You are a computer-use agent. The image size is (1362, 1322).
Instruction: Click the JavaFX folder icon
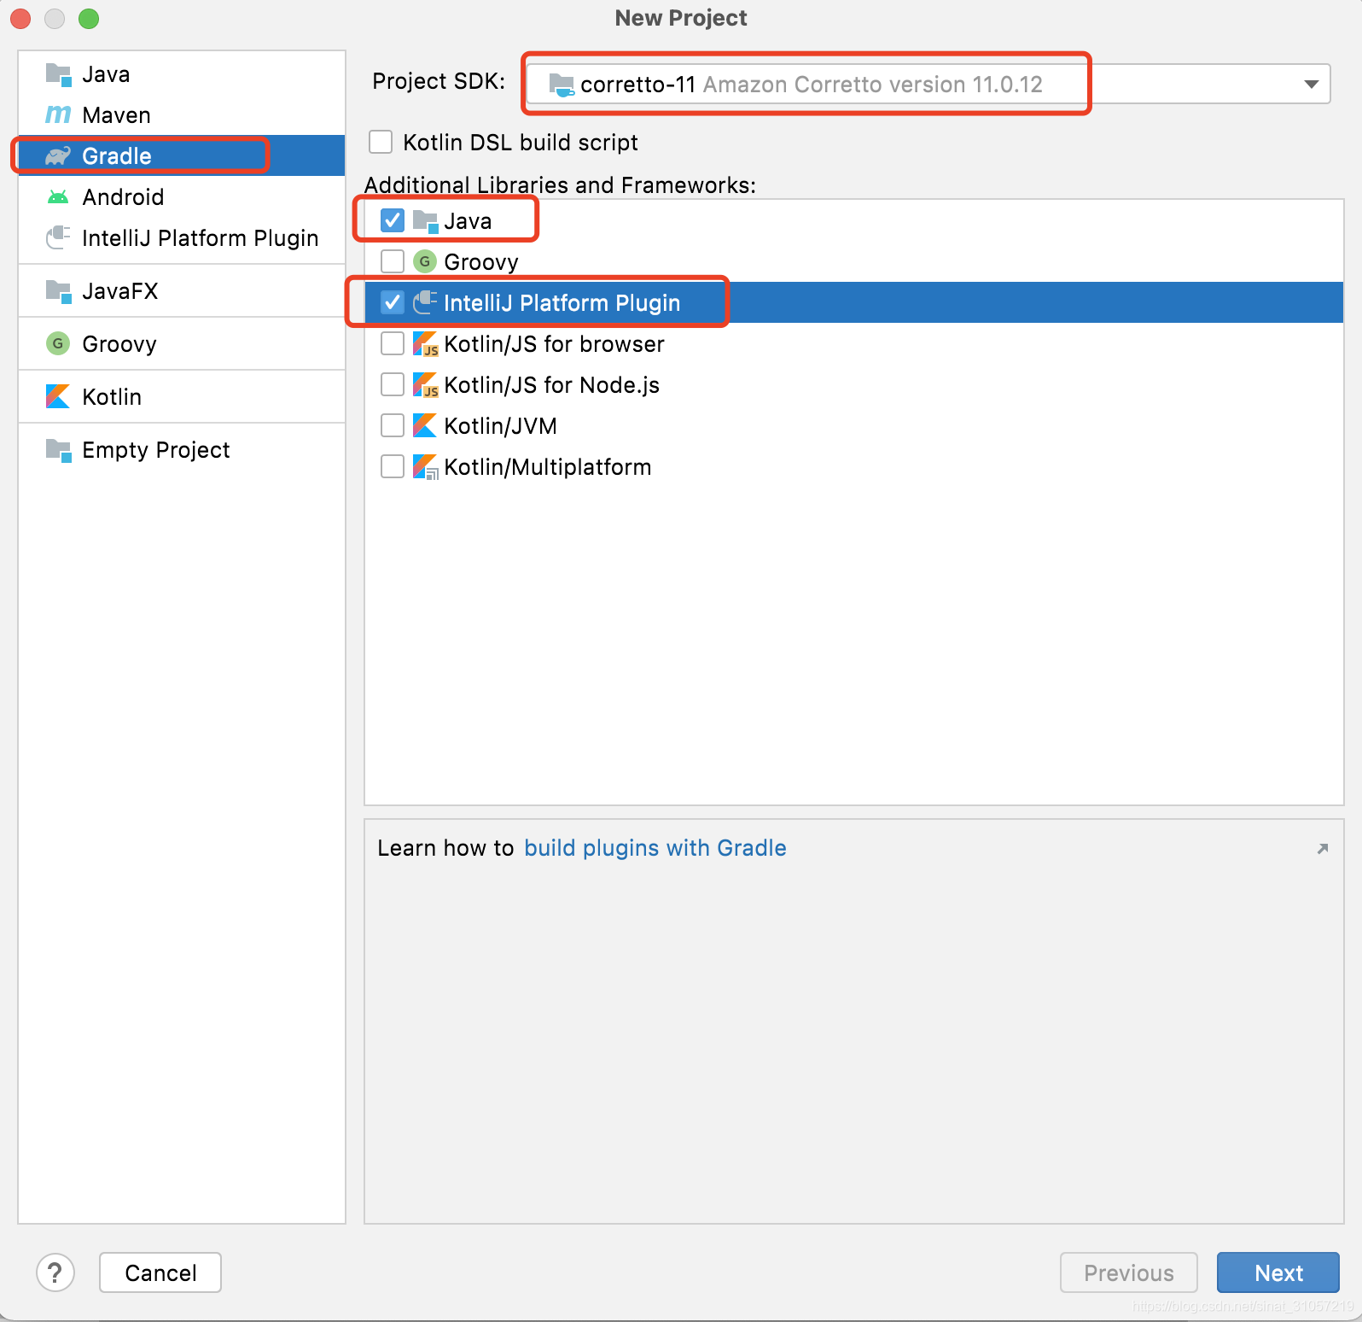[58, 291]
